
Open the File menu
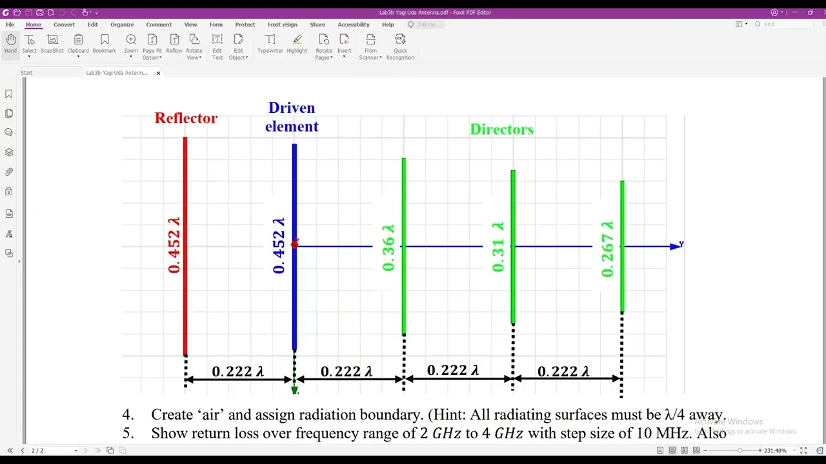point(10,24)
